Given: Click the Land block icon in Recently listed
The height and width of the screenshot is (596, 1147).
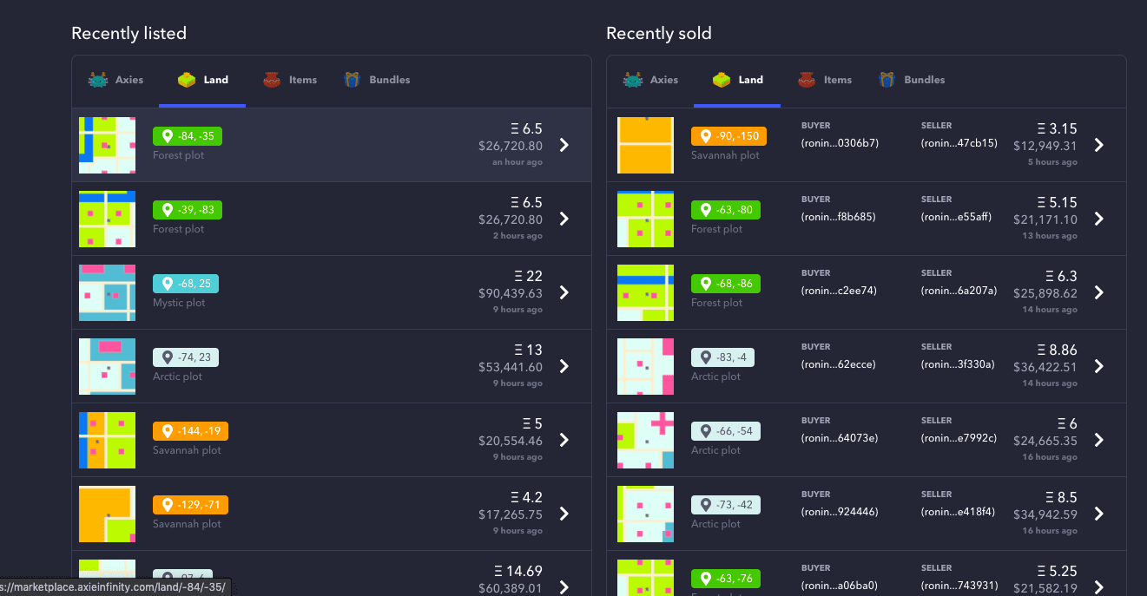Looking at the screenshot, I should pyautogui.click(x=186, y=80).
